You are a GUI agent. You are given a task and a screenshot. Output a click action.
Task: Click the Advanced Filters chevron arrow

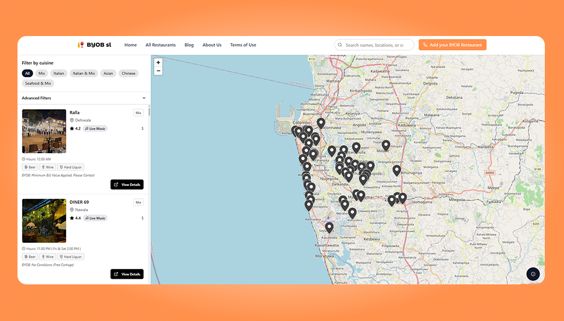tap(144, 98)
